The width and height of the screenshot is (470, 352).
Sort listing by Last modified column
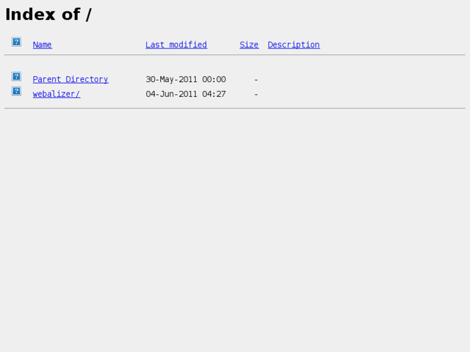pyautogui.click(x=176, y=45)
